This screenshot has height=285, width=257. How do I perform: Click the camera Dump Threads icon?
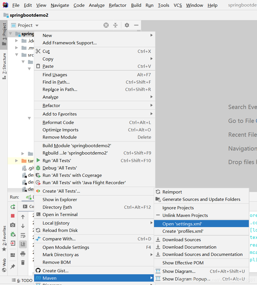(x=13, y=225)
